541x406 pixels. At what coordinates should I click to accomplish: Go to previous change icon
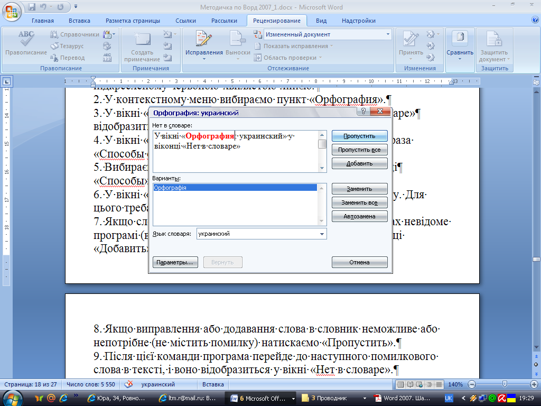pos(431,46)
